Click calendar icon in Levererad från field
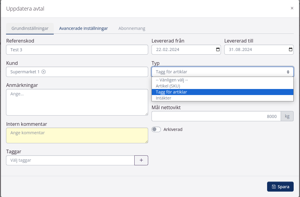The height and width of the screenshot is (197, 300). [218, 50]
